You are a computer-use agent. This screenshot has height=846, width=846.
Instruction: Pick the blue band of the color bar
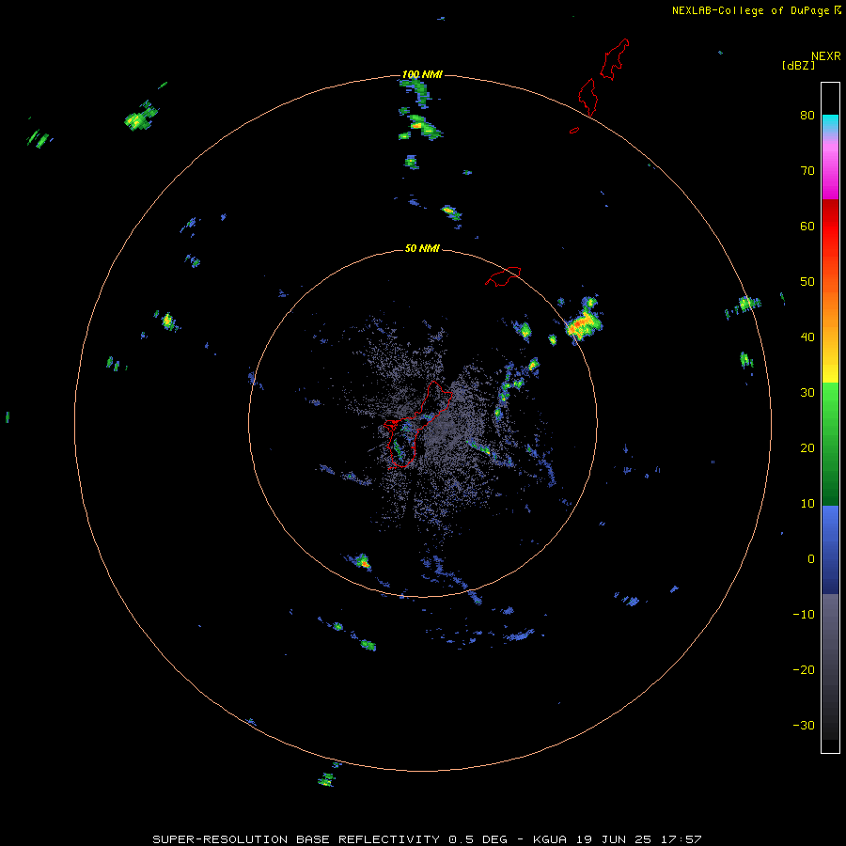(830, 550)
